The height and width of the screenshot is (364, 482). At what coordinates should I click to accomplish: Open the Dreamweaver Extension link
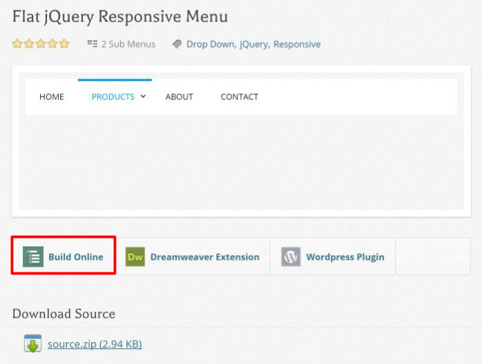[x=204, y=257]
